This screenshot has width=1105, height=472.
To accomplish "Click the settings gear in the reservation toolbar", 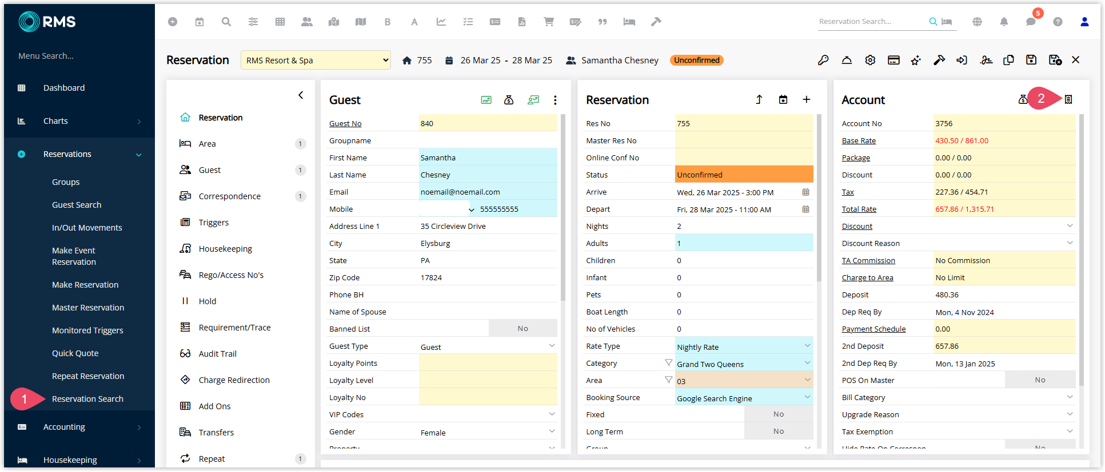I will tap(870, 60).
